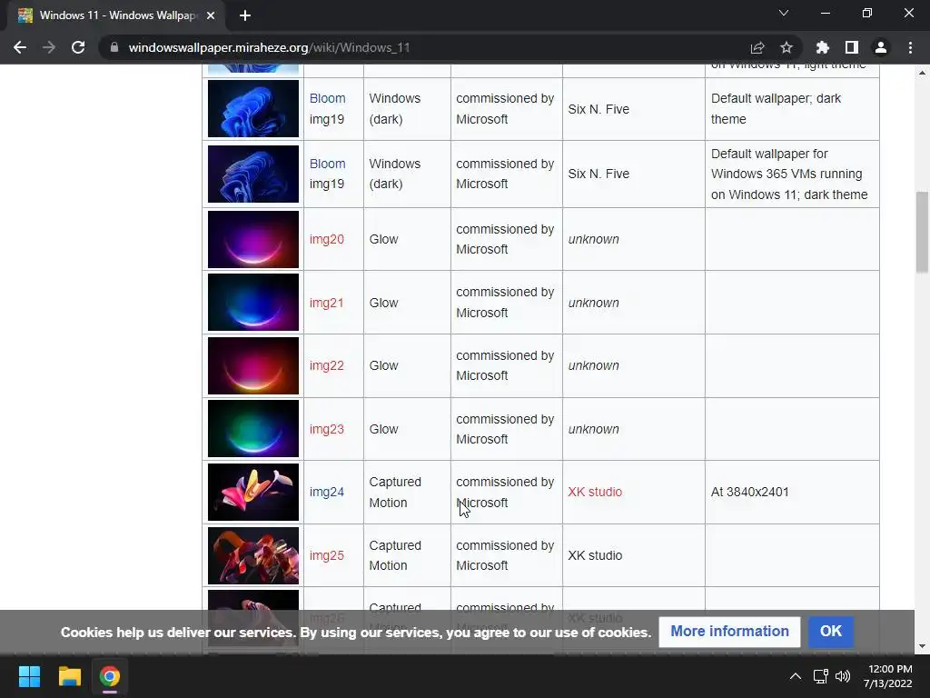Click 'unknown' author in img20 row
The image size is (930, 698).
coord(594,239)
